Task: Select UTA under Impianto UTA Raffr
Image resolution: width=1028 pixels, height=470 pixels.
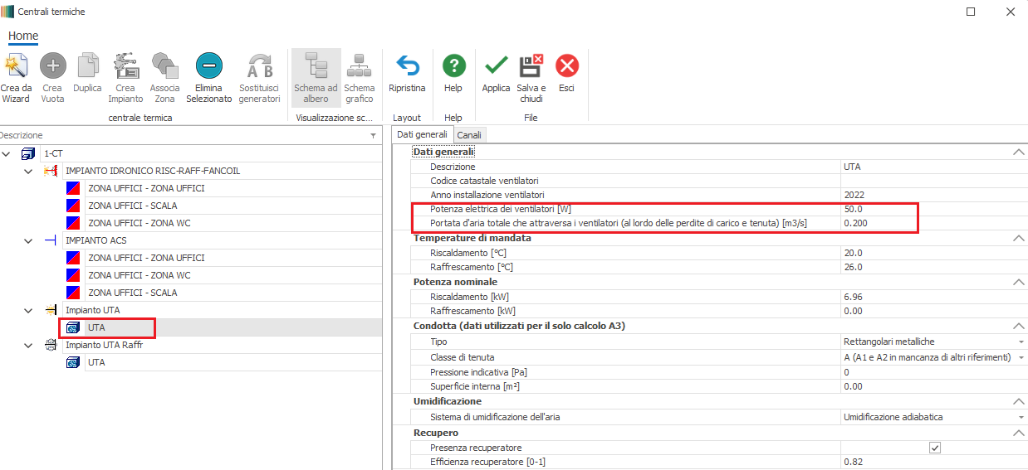Action: tap(96, 362)
